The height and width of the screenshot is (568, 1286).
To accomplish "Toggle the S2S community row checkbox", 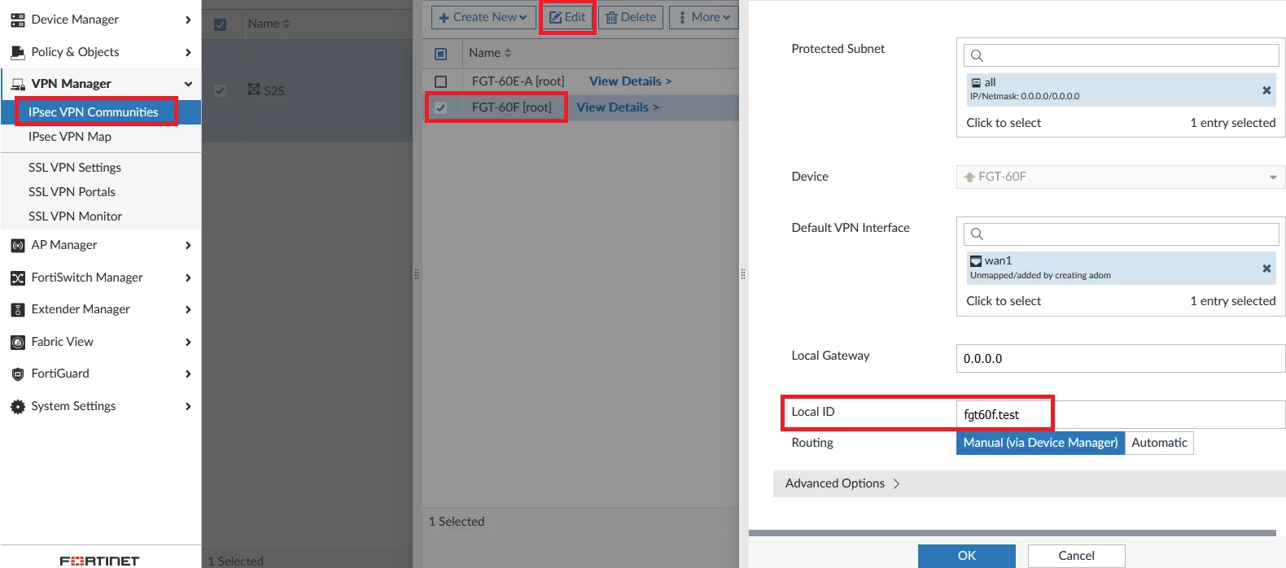I will click(220, 90).
